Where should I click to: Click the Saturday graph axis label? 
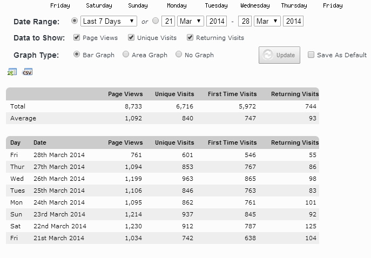[x=99, y=5]
